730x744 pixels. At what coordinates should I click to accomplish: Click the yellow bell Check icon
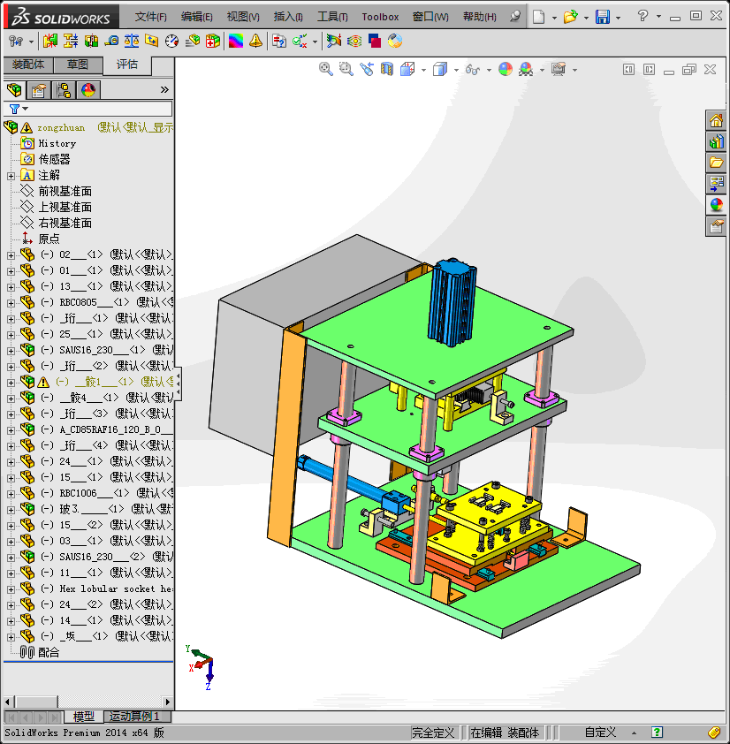click(x=255, y=42)
